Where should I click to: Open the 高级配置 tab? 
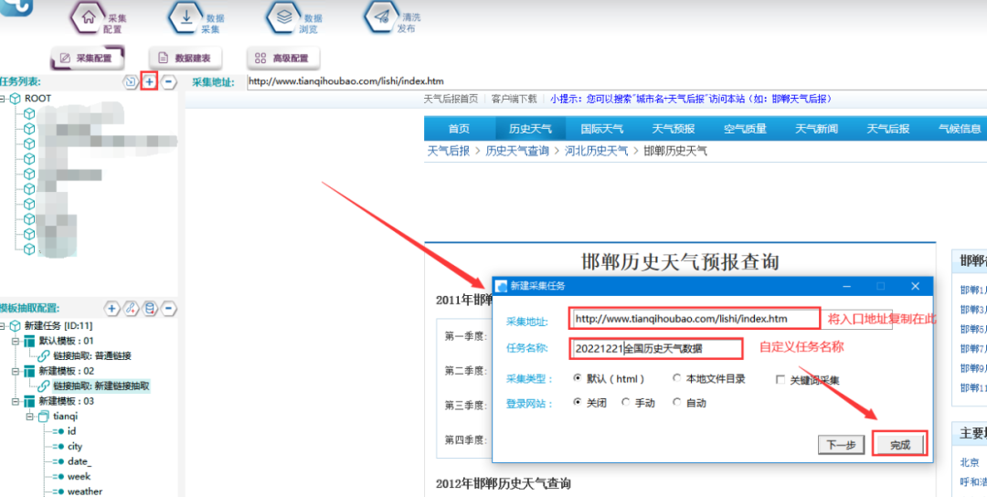281,58
